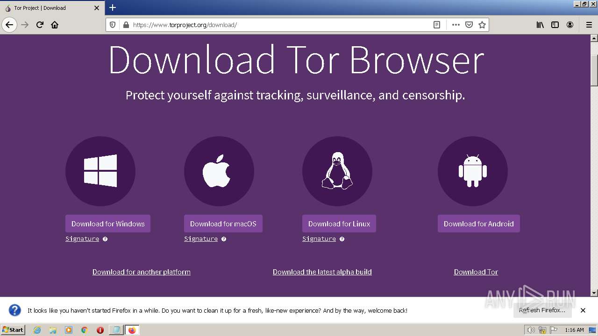This screenshot has height=336, width=598.
Task: Click Download for Windows button
Action: pyautogui.click(x=108, y=224)
